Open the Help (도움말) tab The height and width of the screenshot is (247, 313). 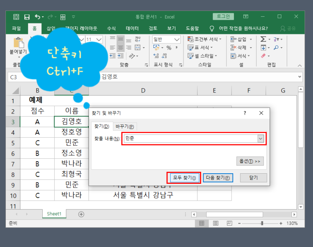click(x=192, y=28)
